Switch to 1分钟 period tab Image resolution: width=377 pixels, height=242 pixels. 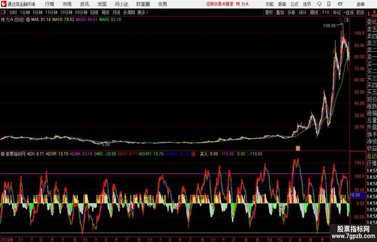tap(25, 12)
